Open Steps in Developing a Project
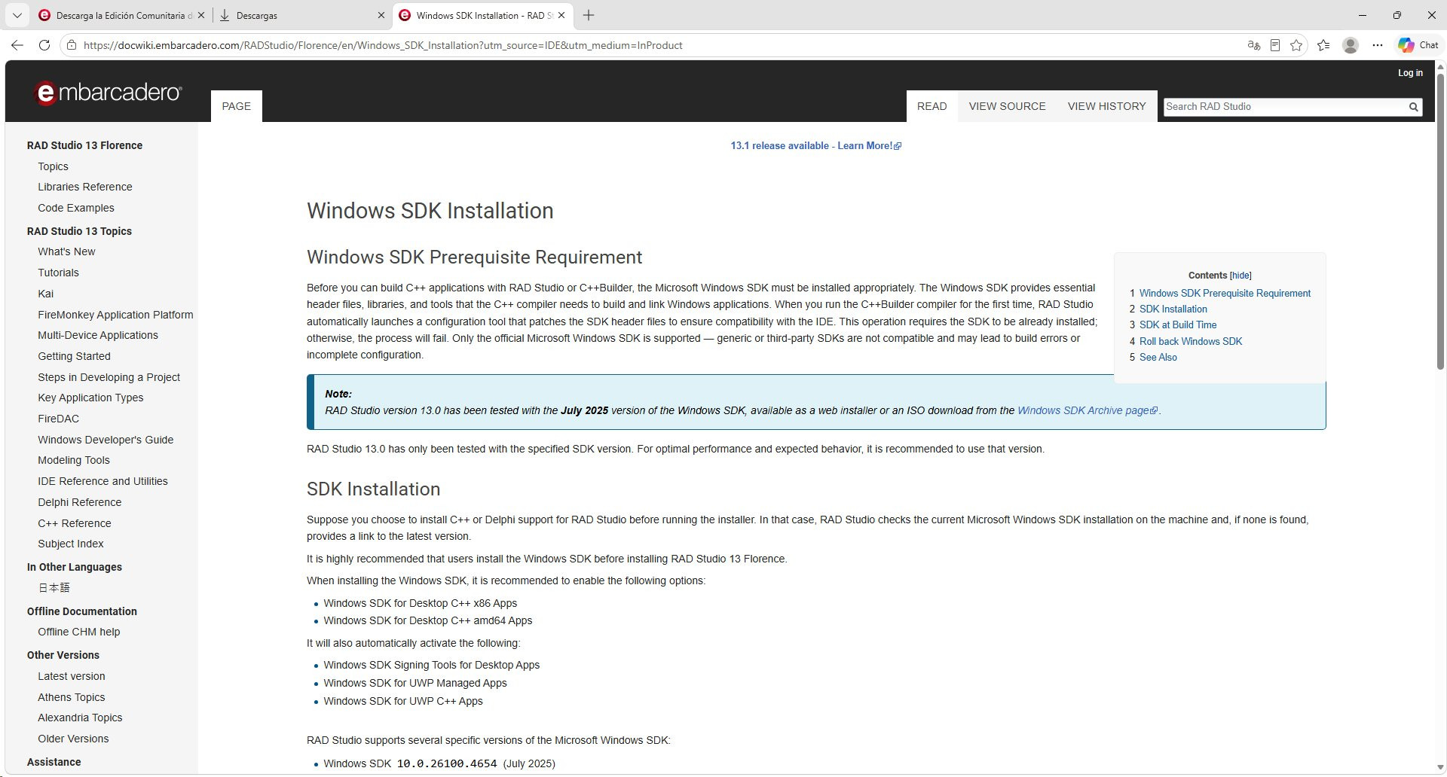The width and height of the screenshot is (1447, 777). point(109,377)
